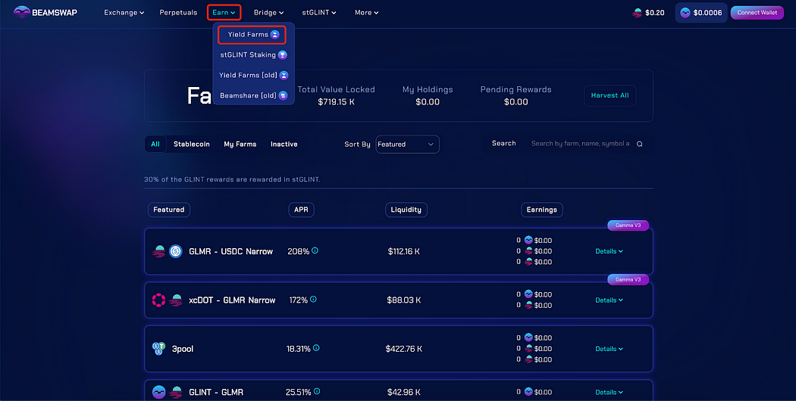
Task: Click "$88.03 K" liquidity value
Action: tap(403, 300)
